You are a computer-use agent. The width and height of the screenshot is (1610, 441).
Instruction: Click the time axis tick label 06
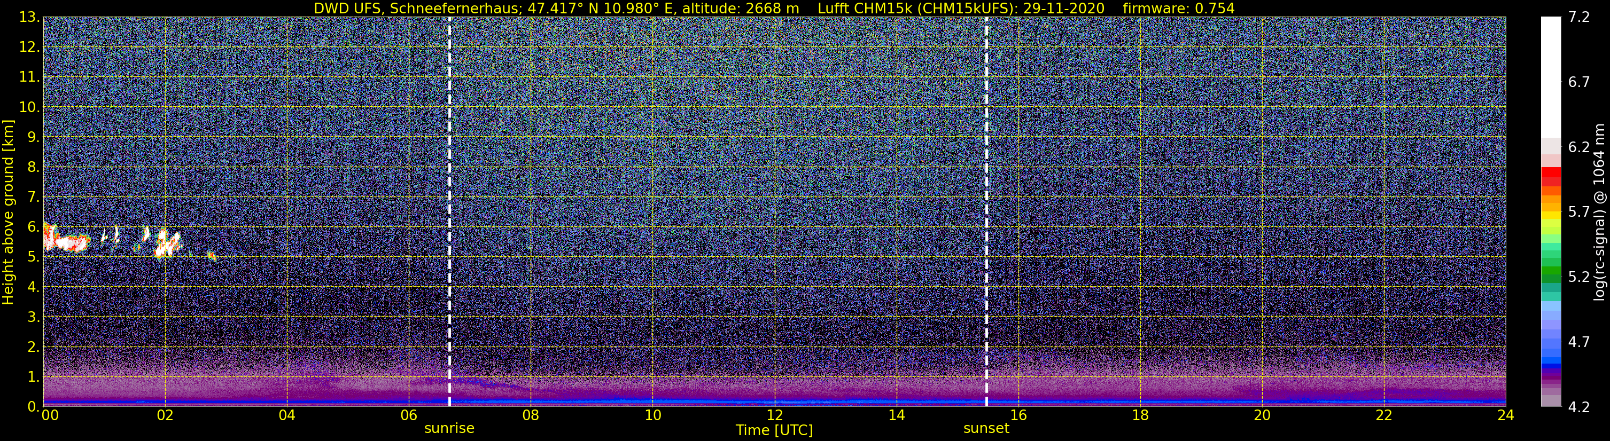pyautogui.click(x=409, y=415)
